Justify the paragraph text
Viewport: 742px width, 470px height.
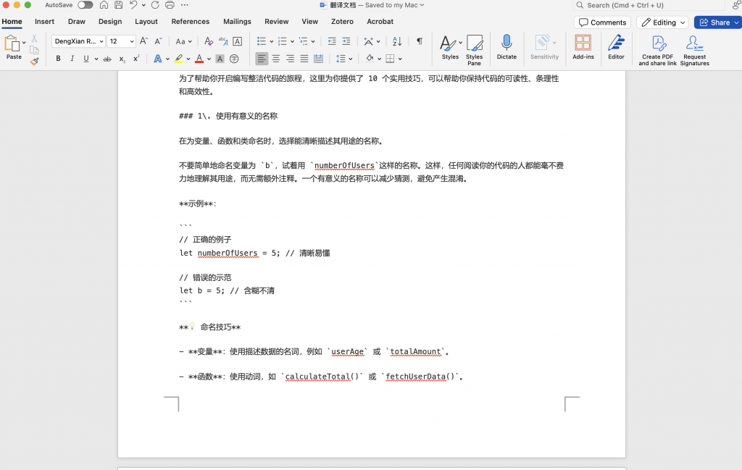[304, 59]
